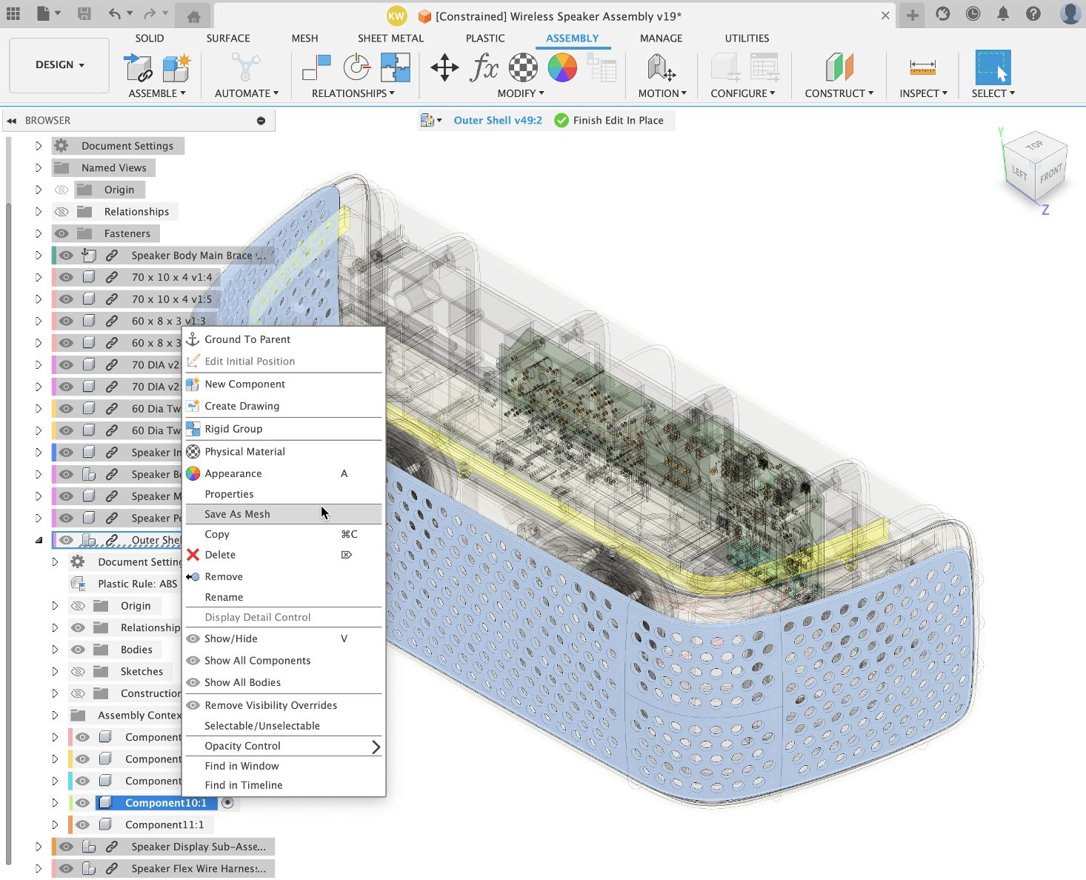1086x880 pixels.
Task: Open the DESIGN workspace dropdown
Action: pos(59,65)
